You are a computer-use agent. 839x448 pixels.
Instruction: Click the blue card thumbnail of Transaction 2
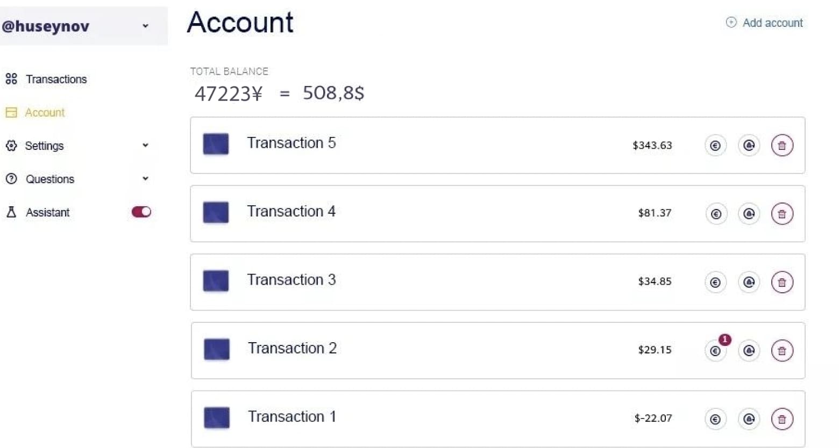click(217, 349)
